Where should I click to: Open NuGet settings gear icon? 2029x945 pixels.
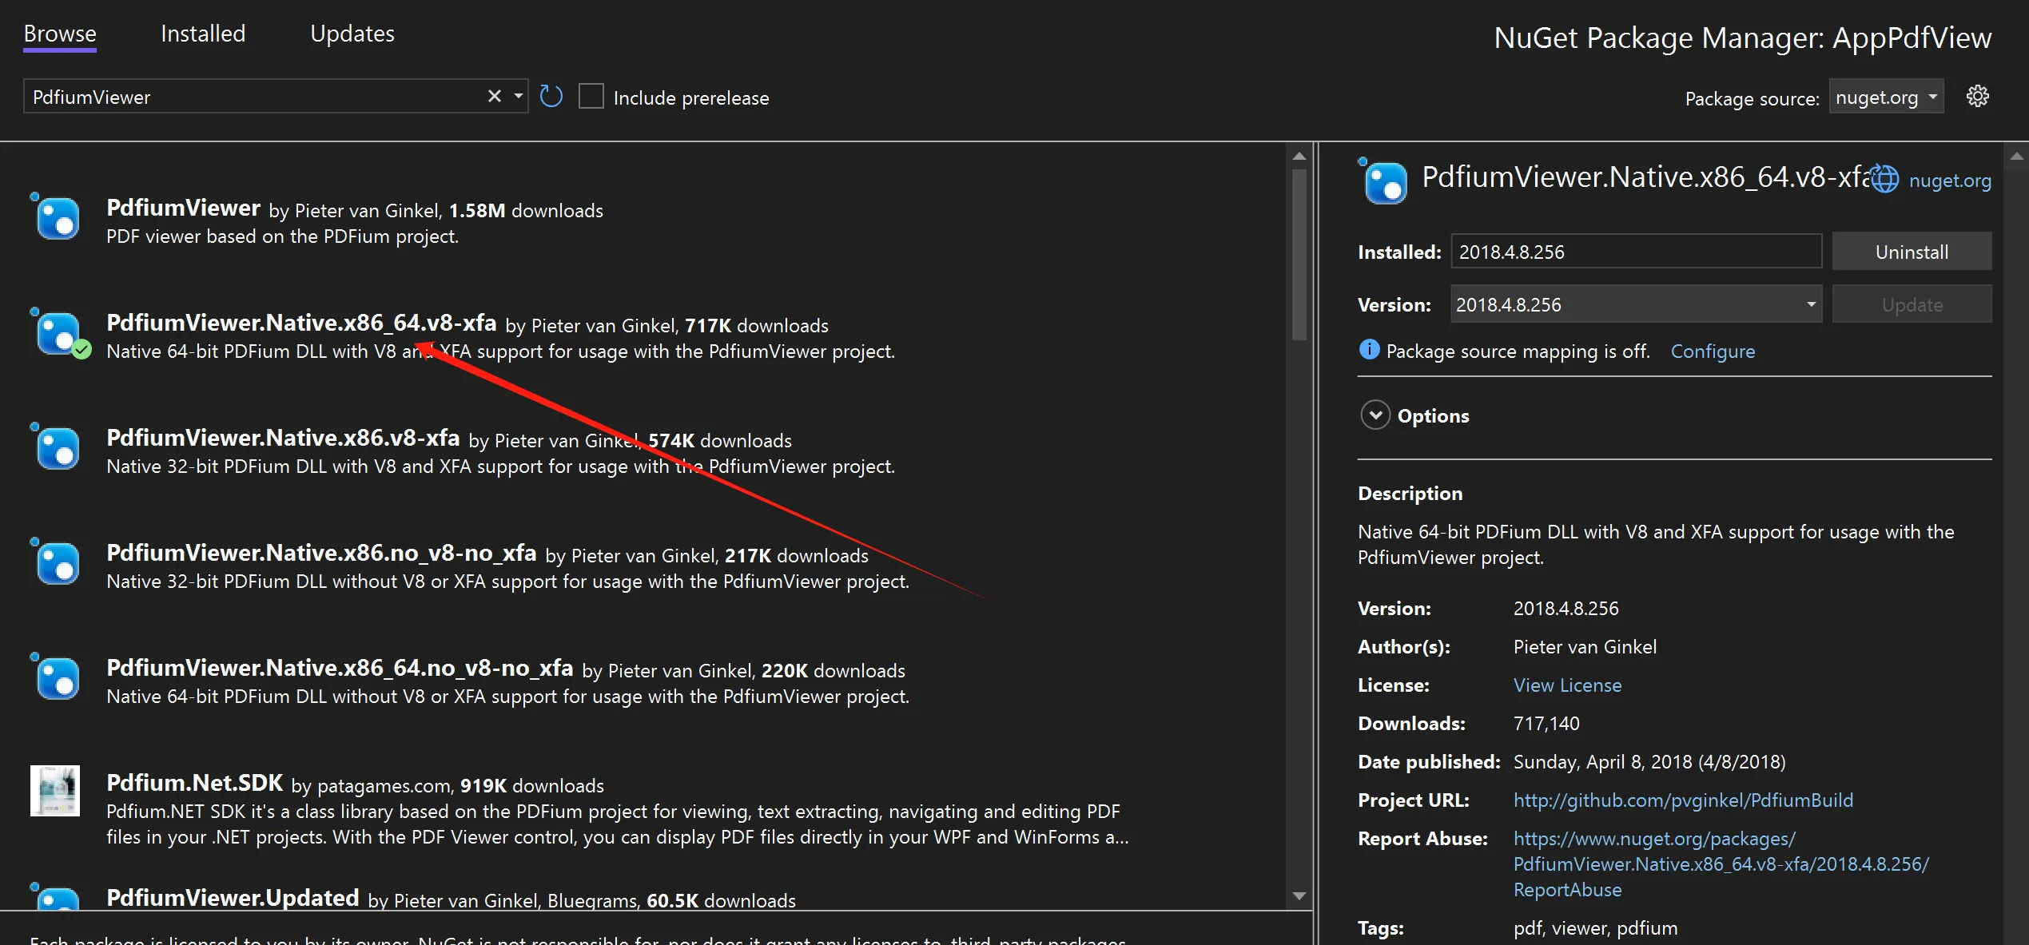[x=1978, y=97]
